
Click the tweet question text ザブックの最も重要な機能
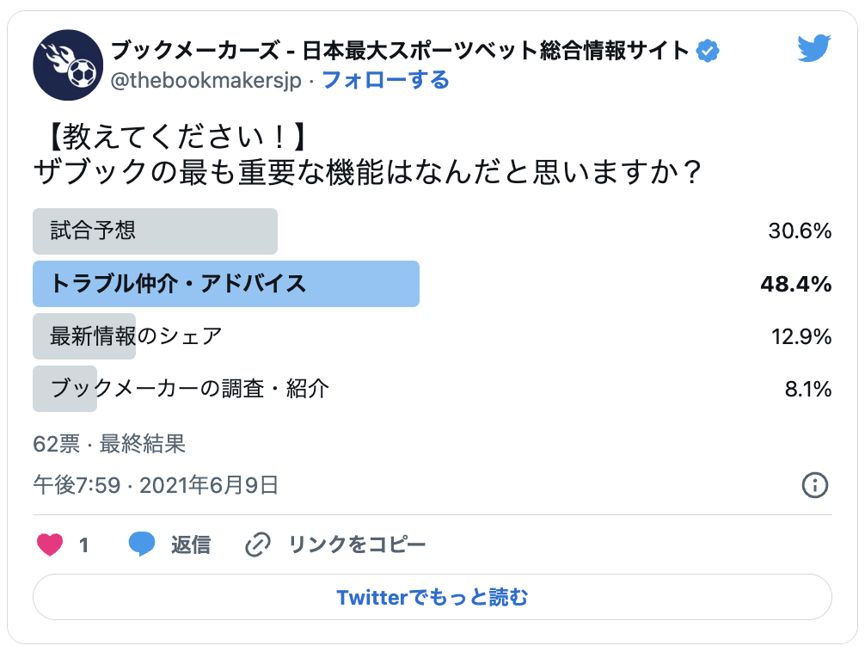368,173
